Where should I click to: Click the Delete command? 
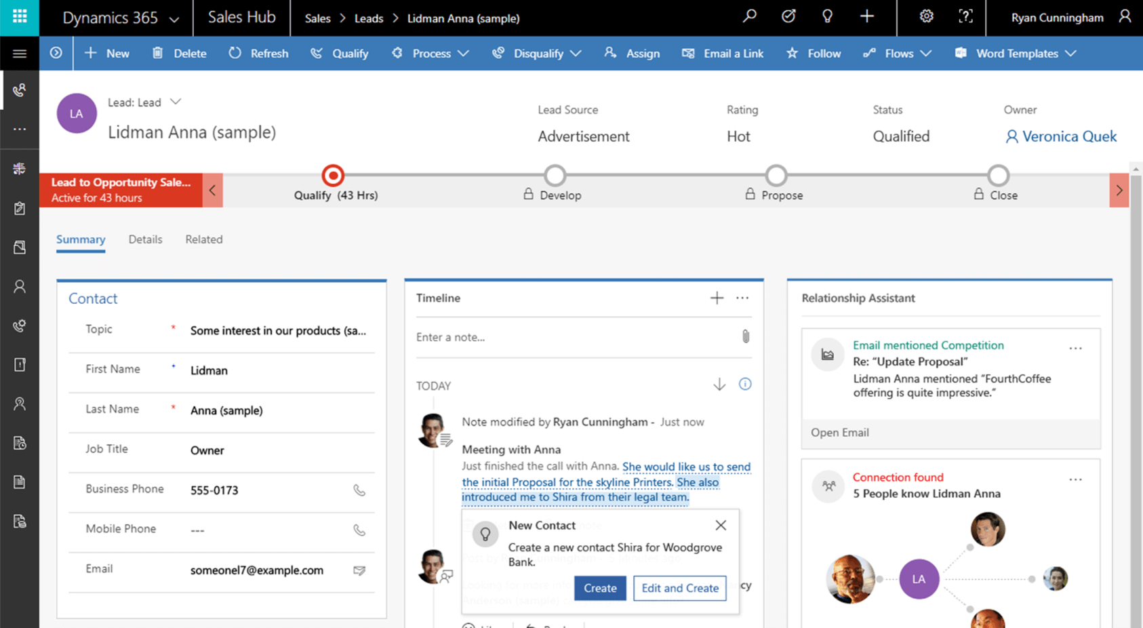pyautogui.click(x=180, y=54)
